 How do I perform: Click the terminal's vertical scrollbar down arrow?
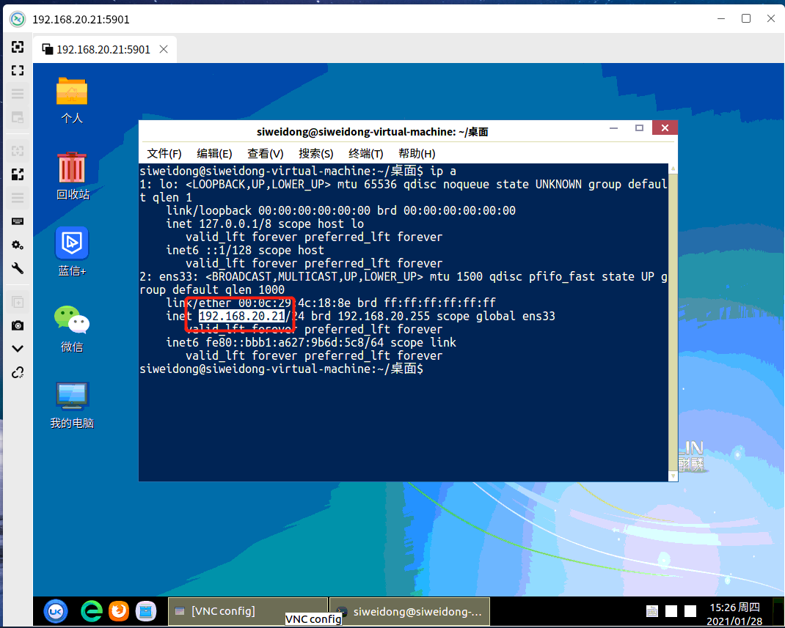pos(673,476)
